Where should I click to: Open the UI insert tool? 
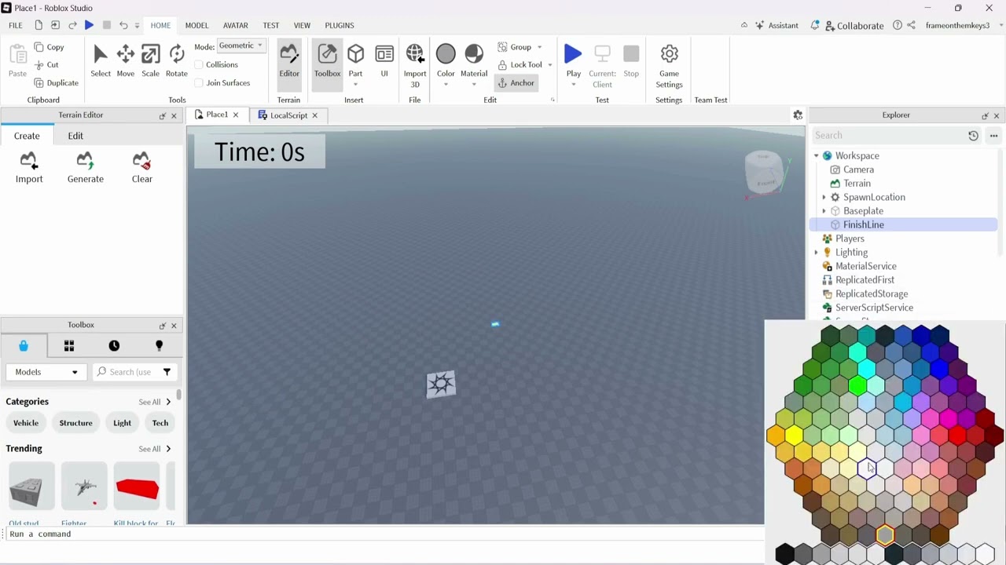coord(384,61)
